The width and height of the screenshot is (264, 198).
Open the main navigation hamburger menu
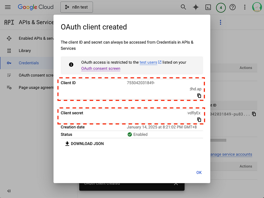pyautogui.click(x=8, y=7)
